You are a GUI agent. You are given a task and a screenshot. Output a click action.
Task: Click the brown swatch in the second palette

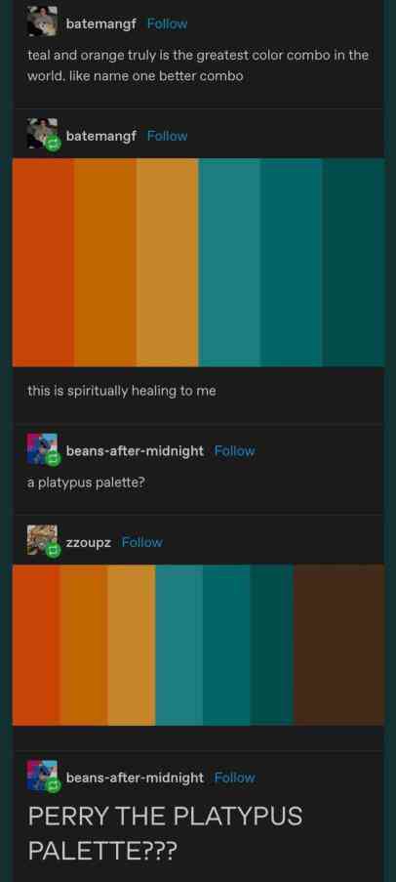(338, 645)
